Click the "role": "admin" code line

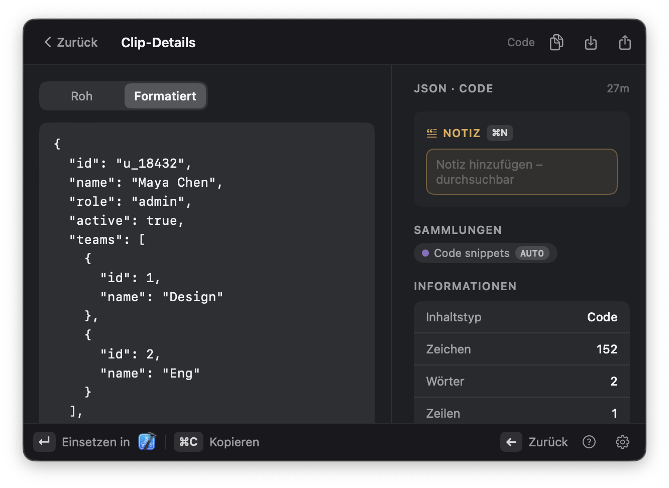(x=131, y=201)
